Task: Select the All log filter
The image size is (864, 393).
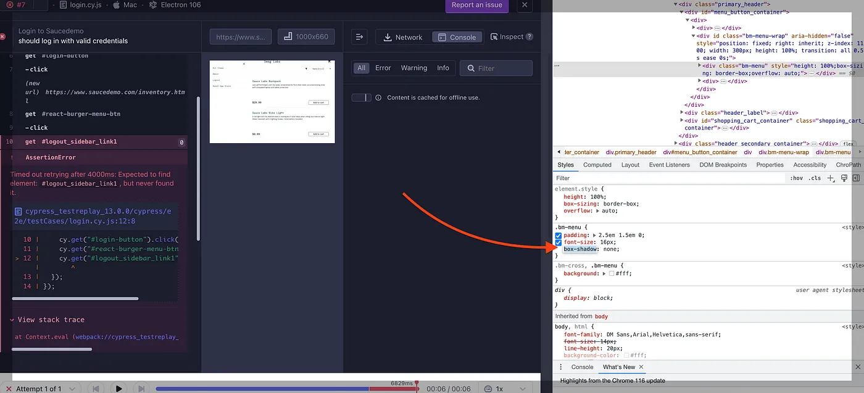Action: pyautogui.click(x=362, y=68)
